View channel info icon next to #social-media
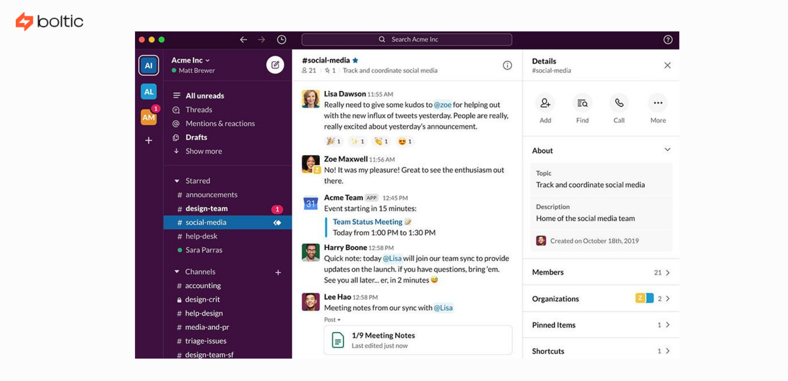The width and height of the screenshot is (788, 381). (x=507, y=66)
